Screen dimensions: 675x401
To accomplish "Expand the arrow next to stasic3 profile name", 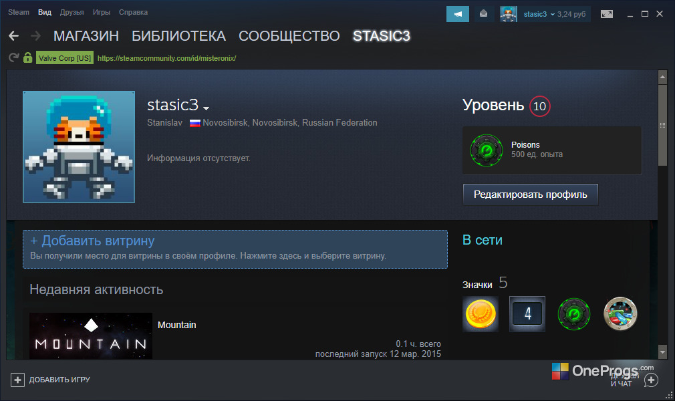I will [206, 108].
